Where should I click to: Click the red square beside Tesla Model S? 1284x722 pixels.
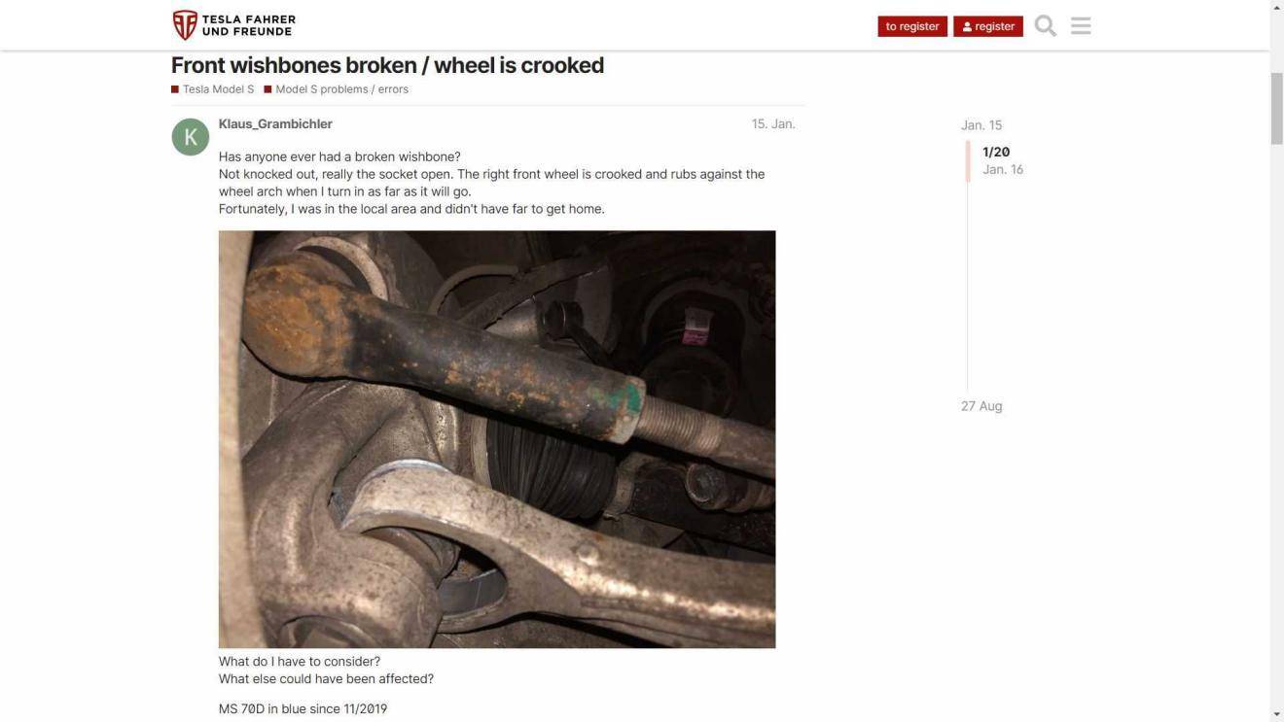[175, 89]
